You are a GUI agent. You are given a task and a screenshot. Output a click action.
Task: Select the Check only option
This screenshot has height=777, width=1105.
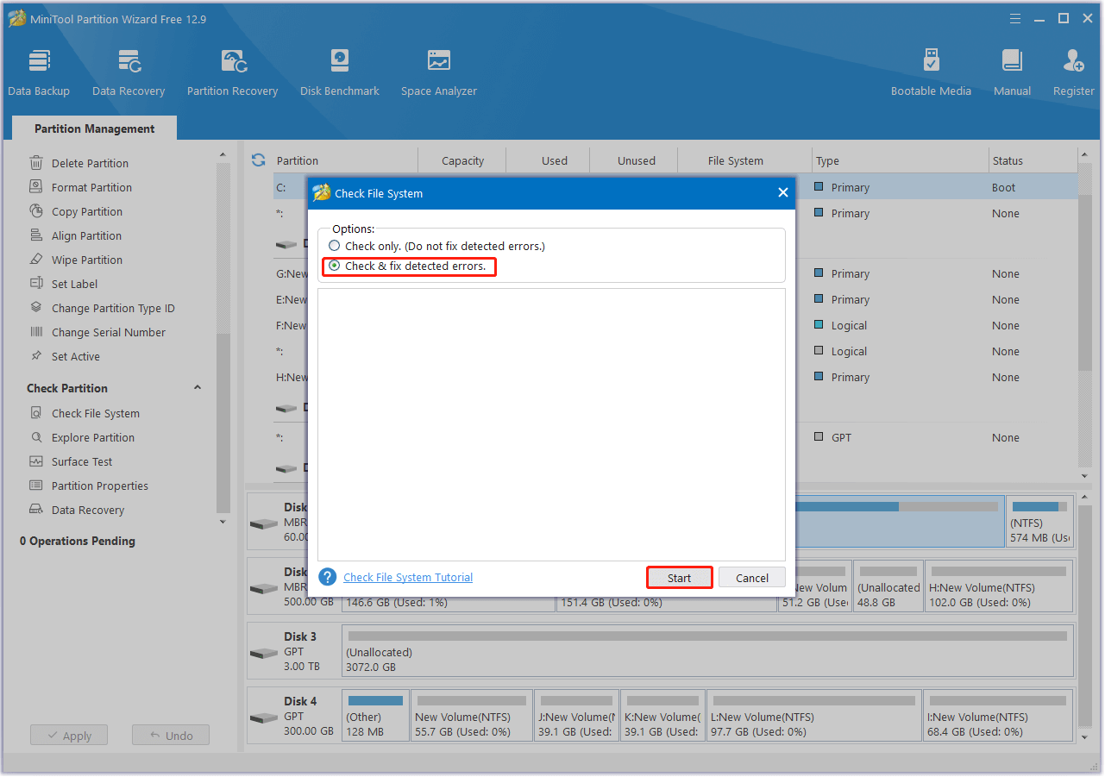(x=334, y=246)
